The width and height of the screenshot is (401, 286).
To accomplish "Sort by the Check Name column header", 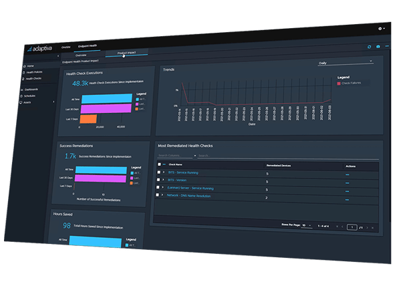I will tap(175, 164).
